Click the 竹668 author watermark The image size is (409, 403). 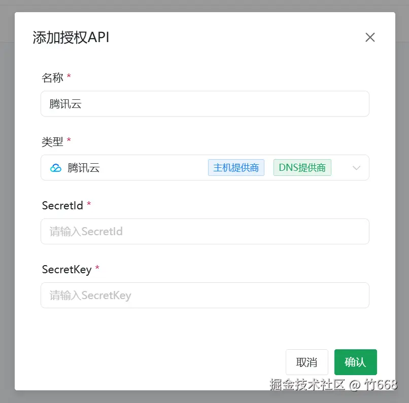pos(381,384)
